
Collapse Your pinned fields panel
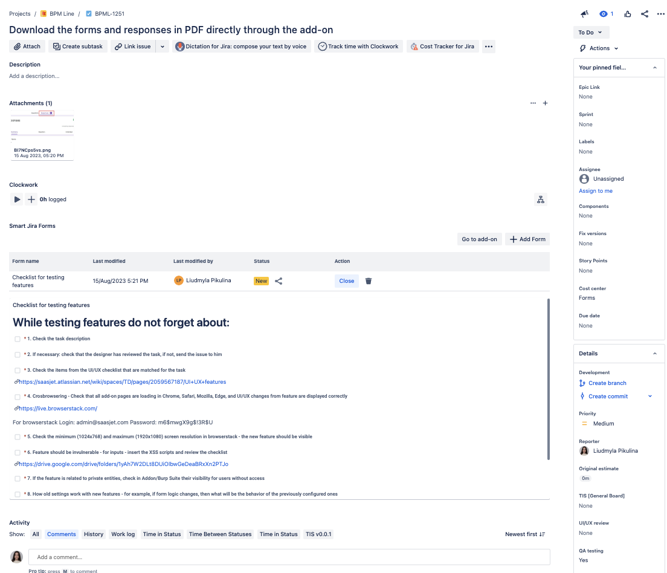(x=655, y=68)
